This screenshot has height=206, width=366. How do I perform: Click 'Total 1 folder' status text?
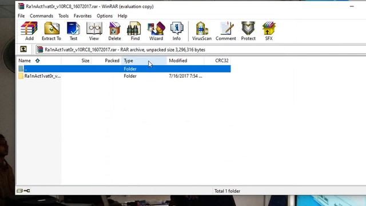point(227,191)
